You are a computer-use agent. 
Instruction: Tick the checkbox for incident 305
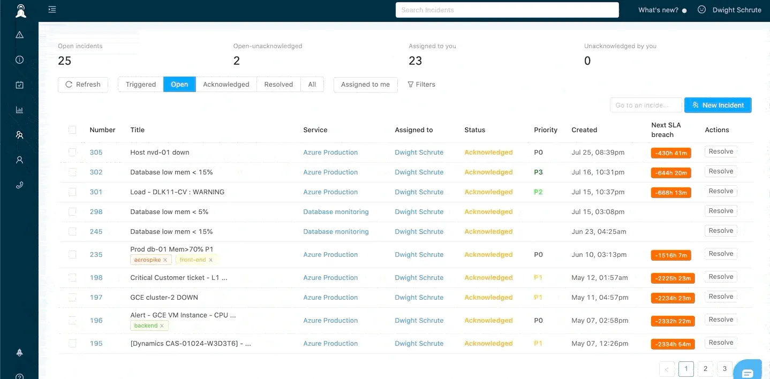coord(72,152)
